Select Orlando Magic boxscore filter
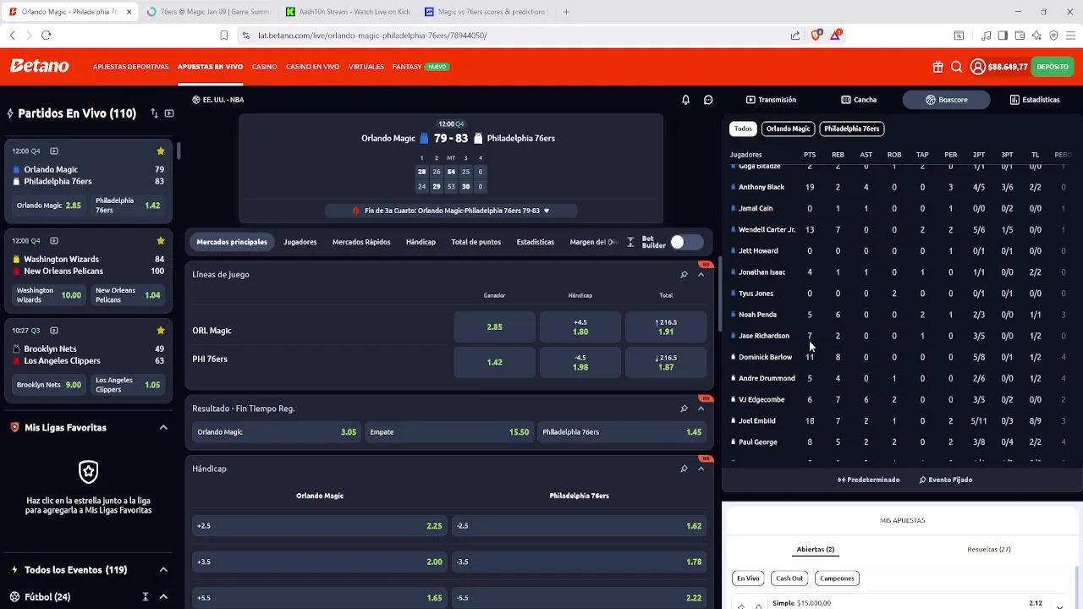 [x=789, y=129]
